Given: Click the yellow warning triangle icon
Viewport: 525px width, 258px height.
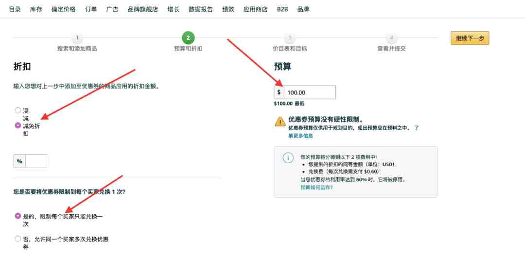Looking at the screenshot, I should click(280, 121).
